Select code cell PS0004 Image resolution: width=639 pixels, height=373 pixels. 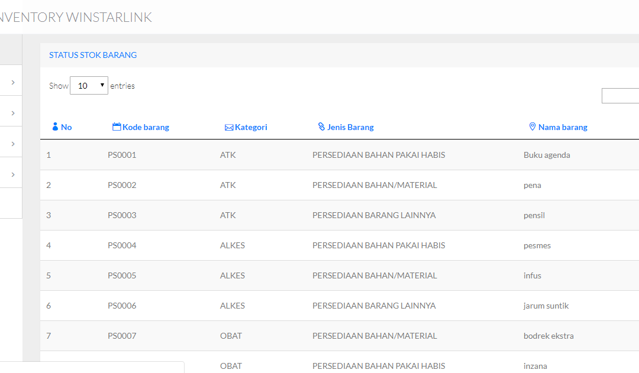pyautogui.click(x=122, y=245)
